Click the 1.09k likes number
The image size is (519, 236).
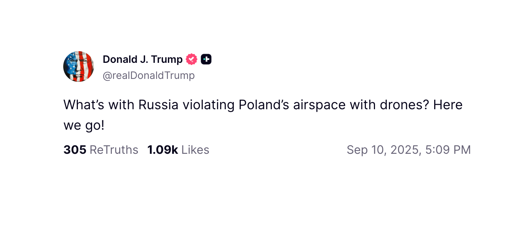[x=163, y=150]
